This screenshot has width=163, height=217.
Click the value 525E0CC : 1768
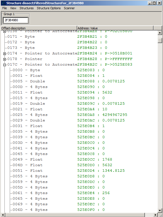point(95,159)
